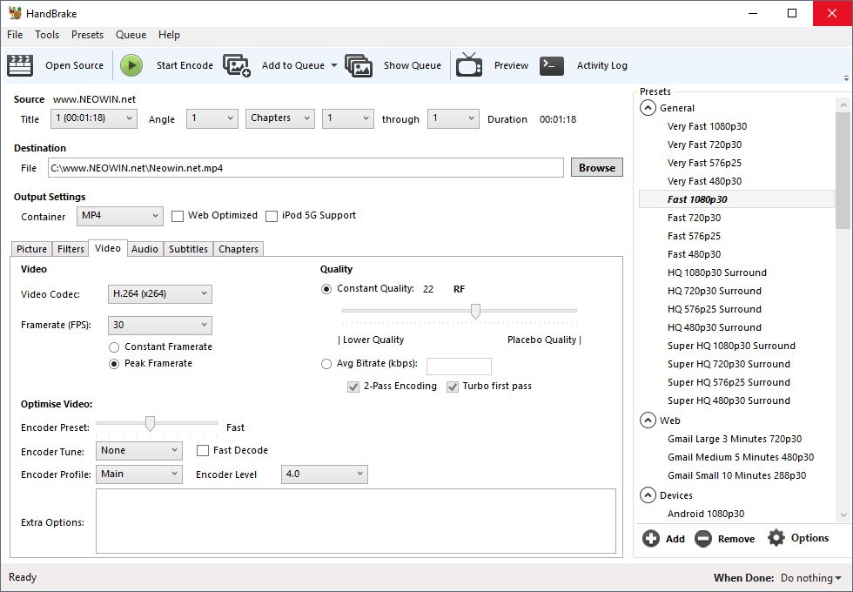This screenshot has height=592, width=853.
Task: Switch to the Audio tab
Action: tap(144, 249)
